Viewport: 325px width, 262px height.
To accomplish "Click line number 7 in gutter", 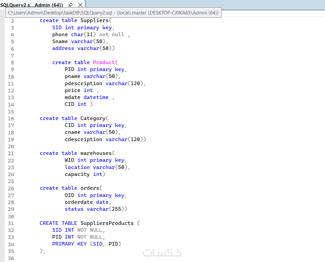I will [13, 56].
